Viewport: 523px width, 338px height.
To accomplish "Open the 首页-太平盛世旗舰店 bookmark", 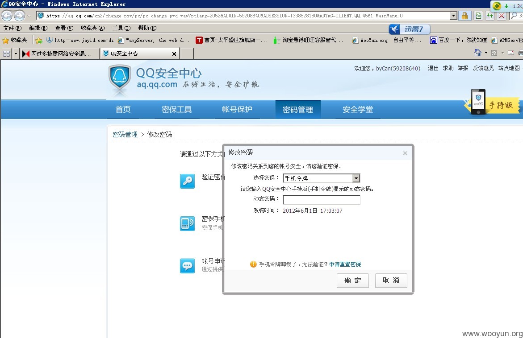I will 231,40.
